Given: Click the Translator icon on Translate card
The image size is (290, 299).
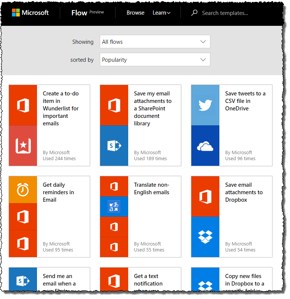Looking at the screenshot, I should [x=114, y=207].
